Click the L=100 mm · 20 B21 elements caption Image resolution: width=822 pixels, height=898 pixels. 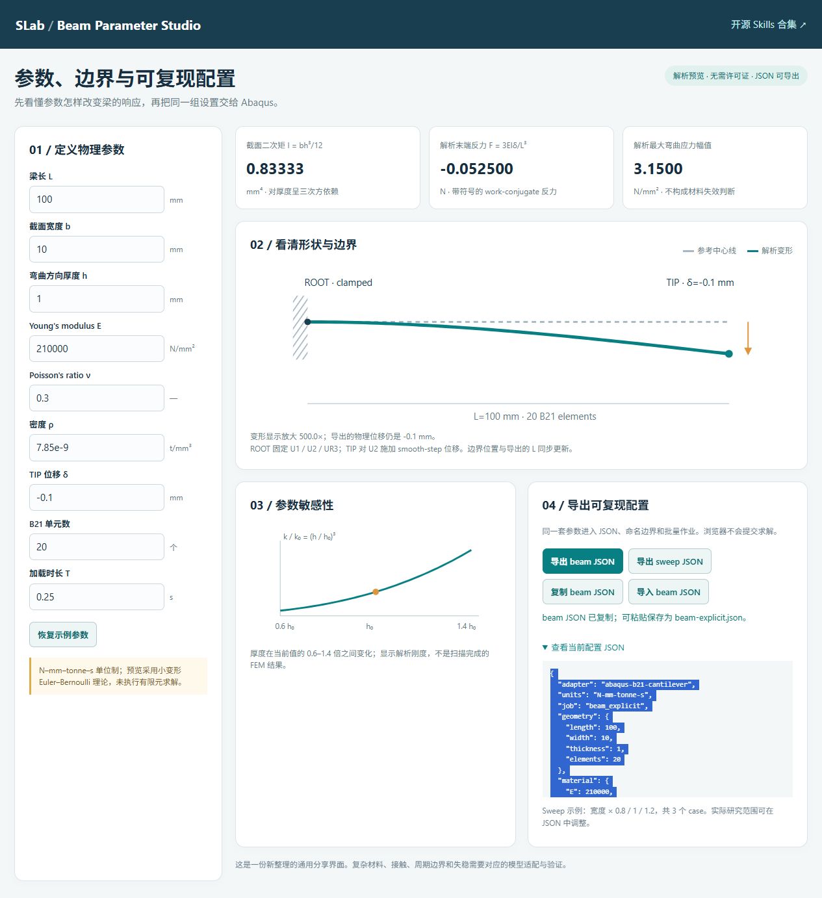click(535, 417)
